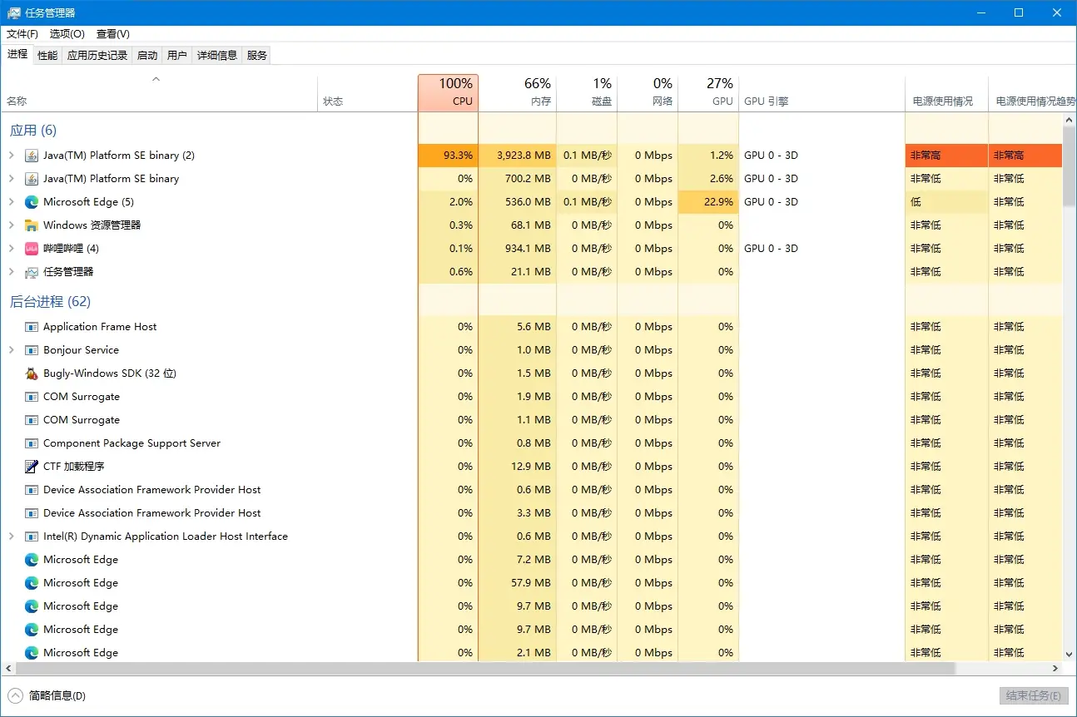Click the 应用 (6) group heading
This screenshot has height=717, width=1077.
[x=33, y=131]
